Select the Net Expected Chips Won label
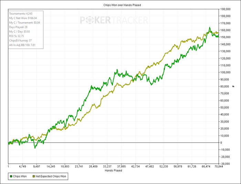Viewport: 241px width, 184px height. pos(51,176)
